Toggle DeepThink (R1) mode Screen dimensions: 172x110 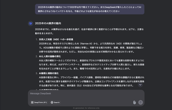[39, 102]
